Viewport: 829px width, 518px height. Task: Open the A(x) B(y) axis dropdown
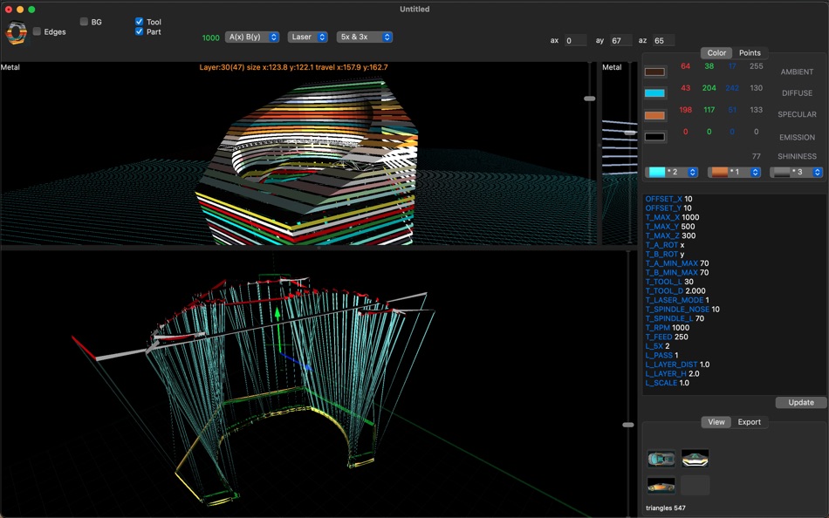point(252,37)
